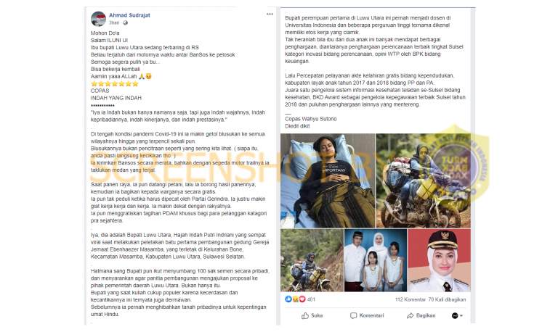
Task: Click the public globe privacy icon
Action: tap(125, 22)
